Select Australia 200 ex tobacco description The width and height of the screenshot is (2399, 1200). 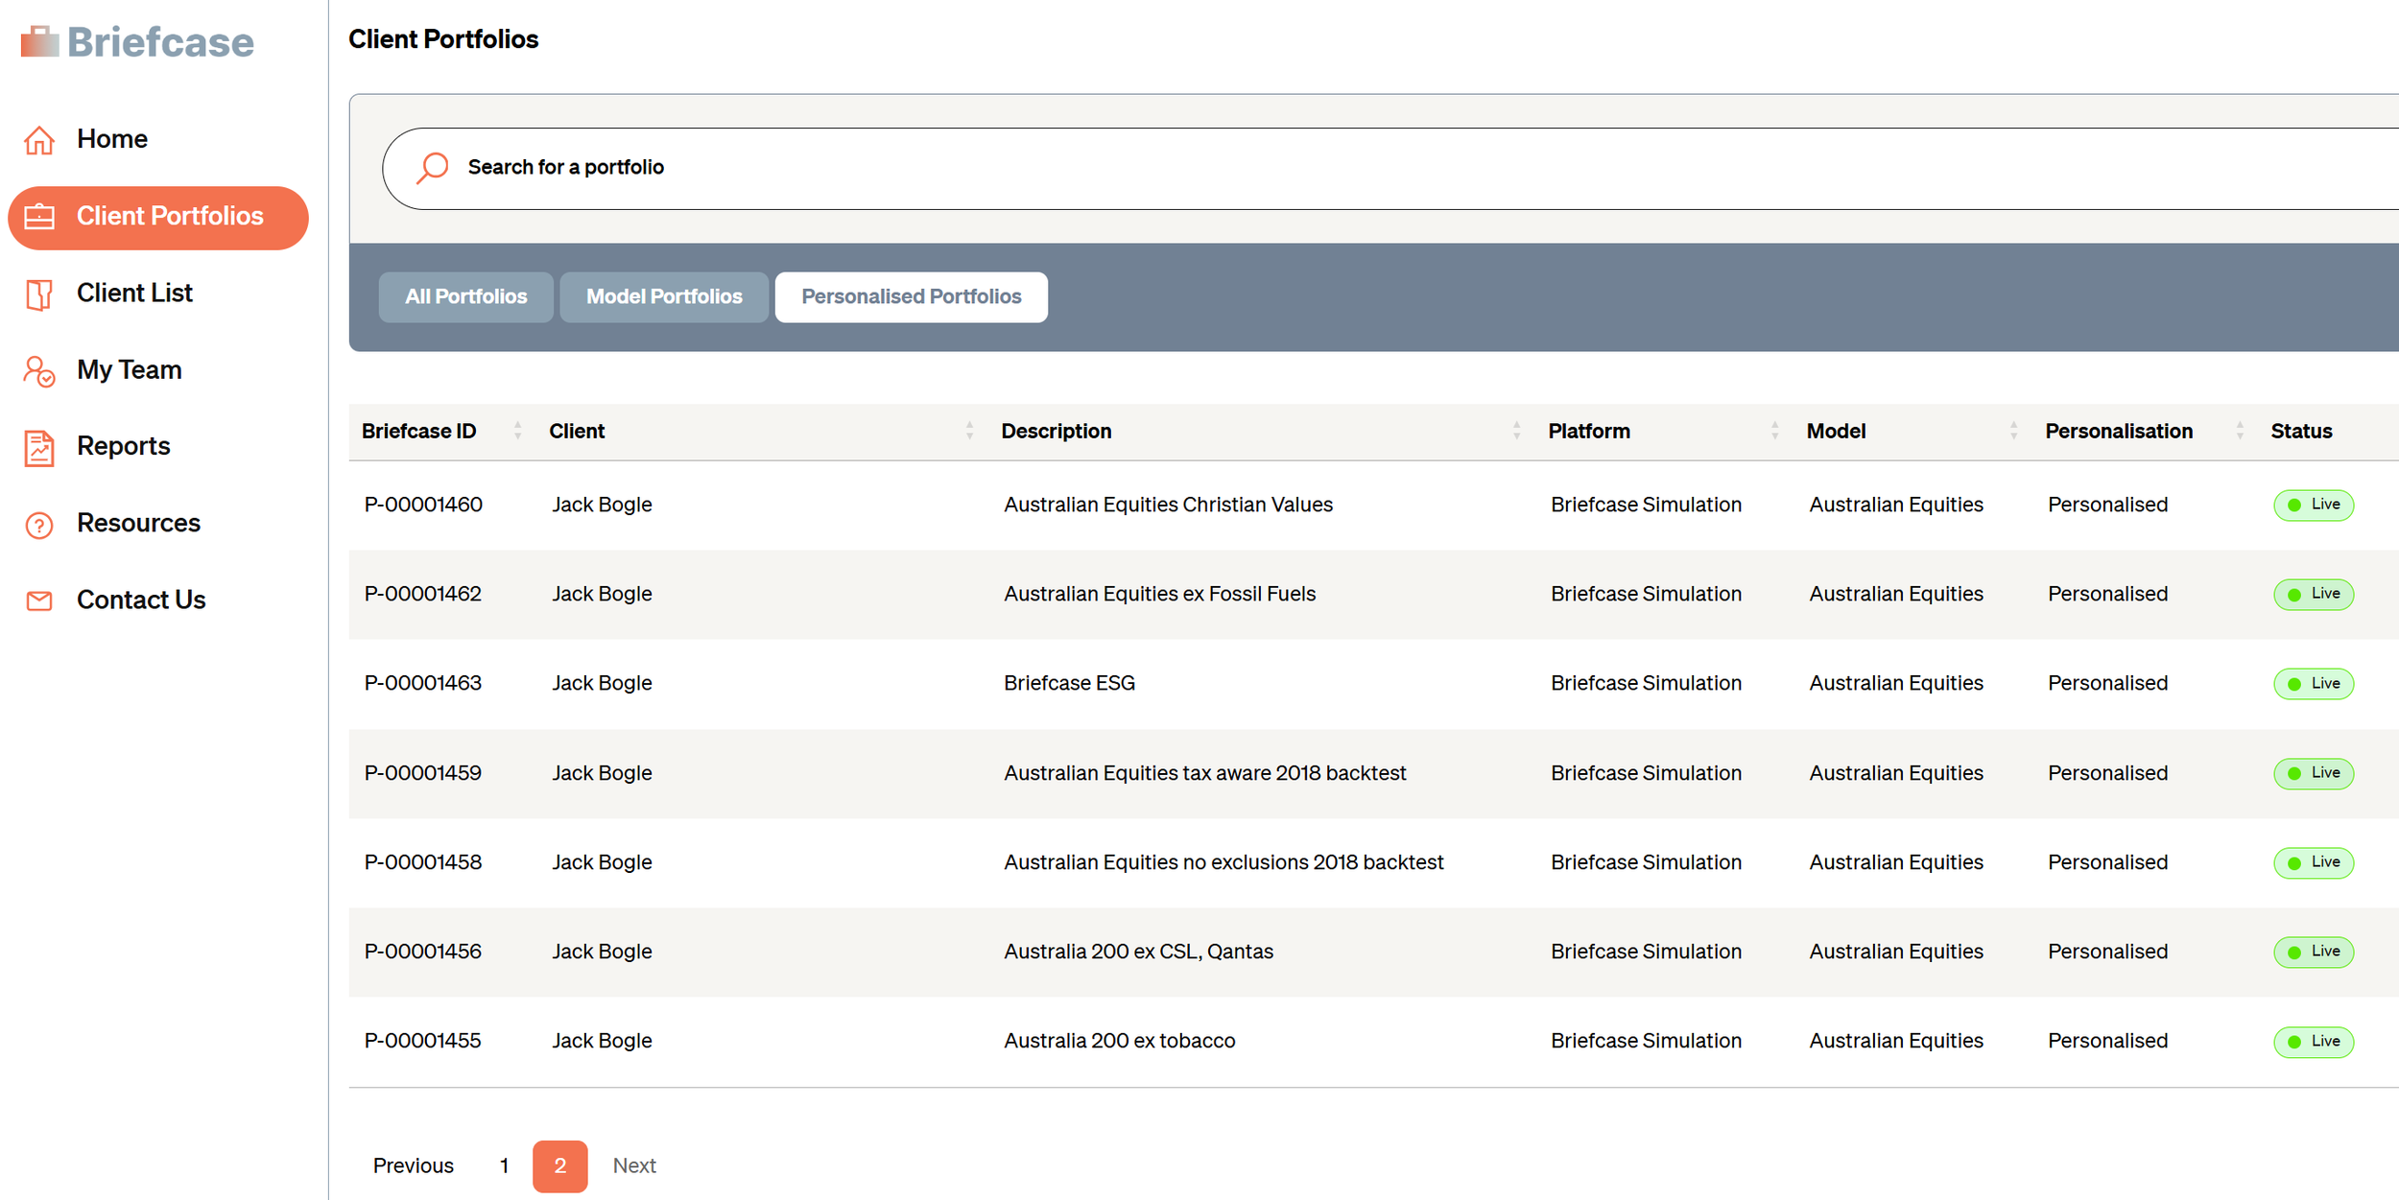coord(1119,1041)
